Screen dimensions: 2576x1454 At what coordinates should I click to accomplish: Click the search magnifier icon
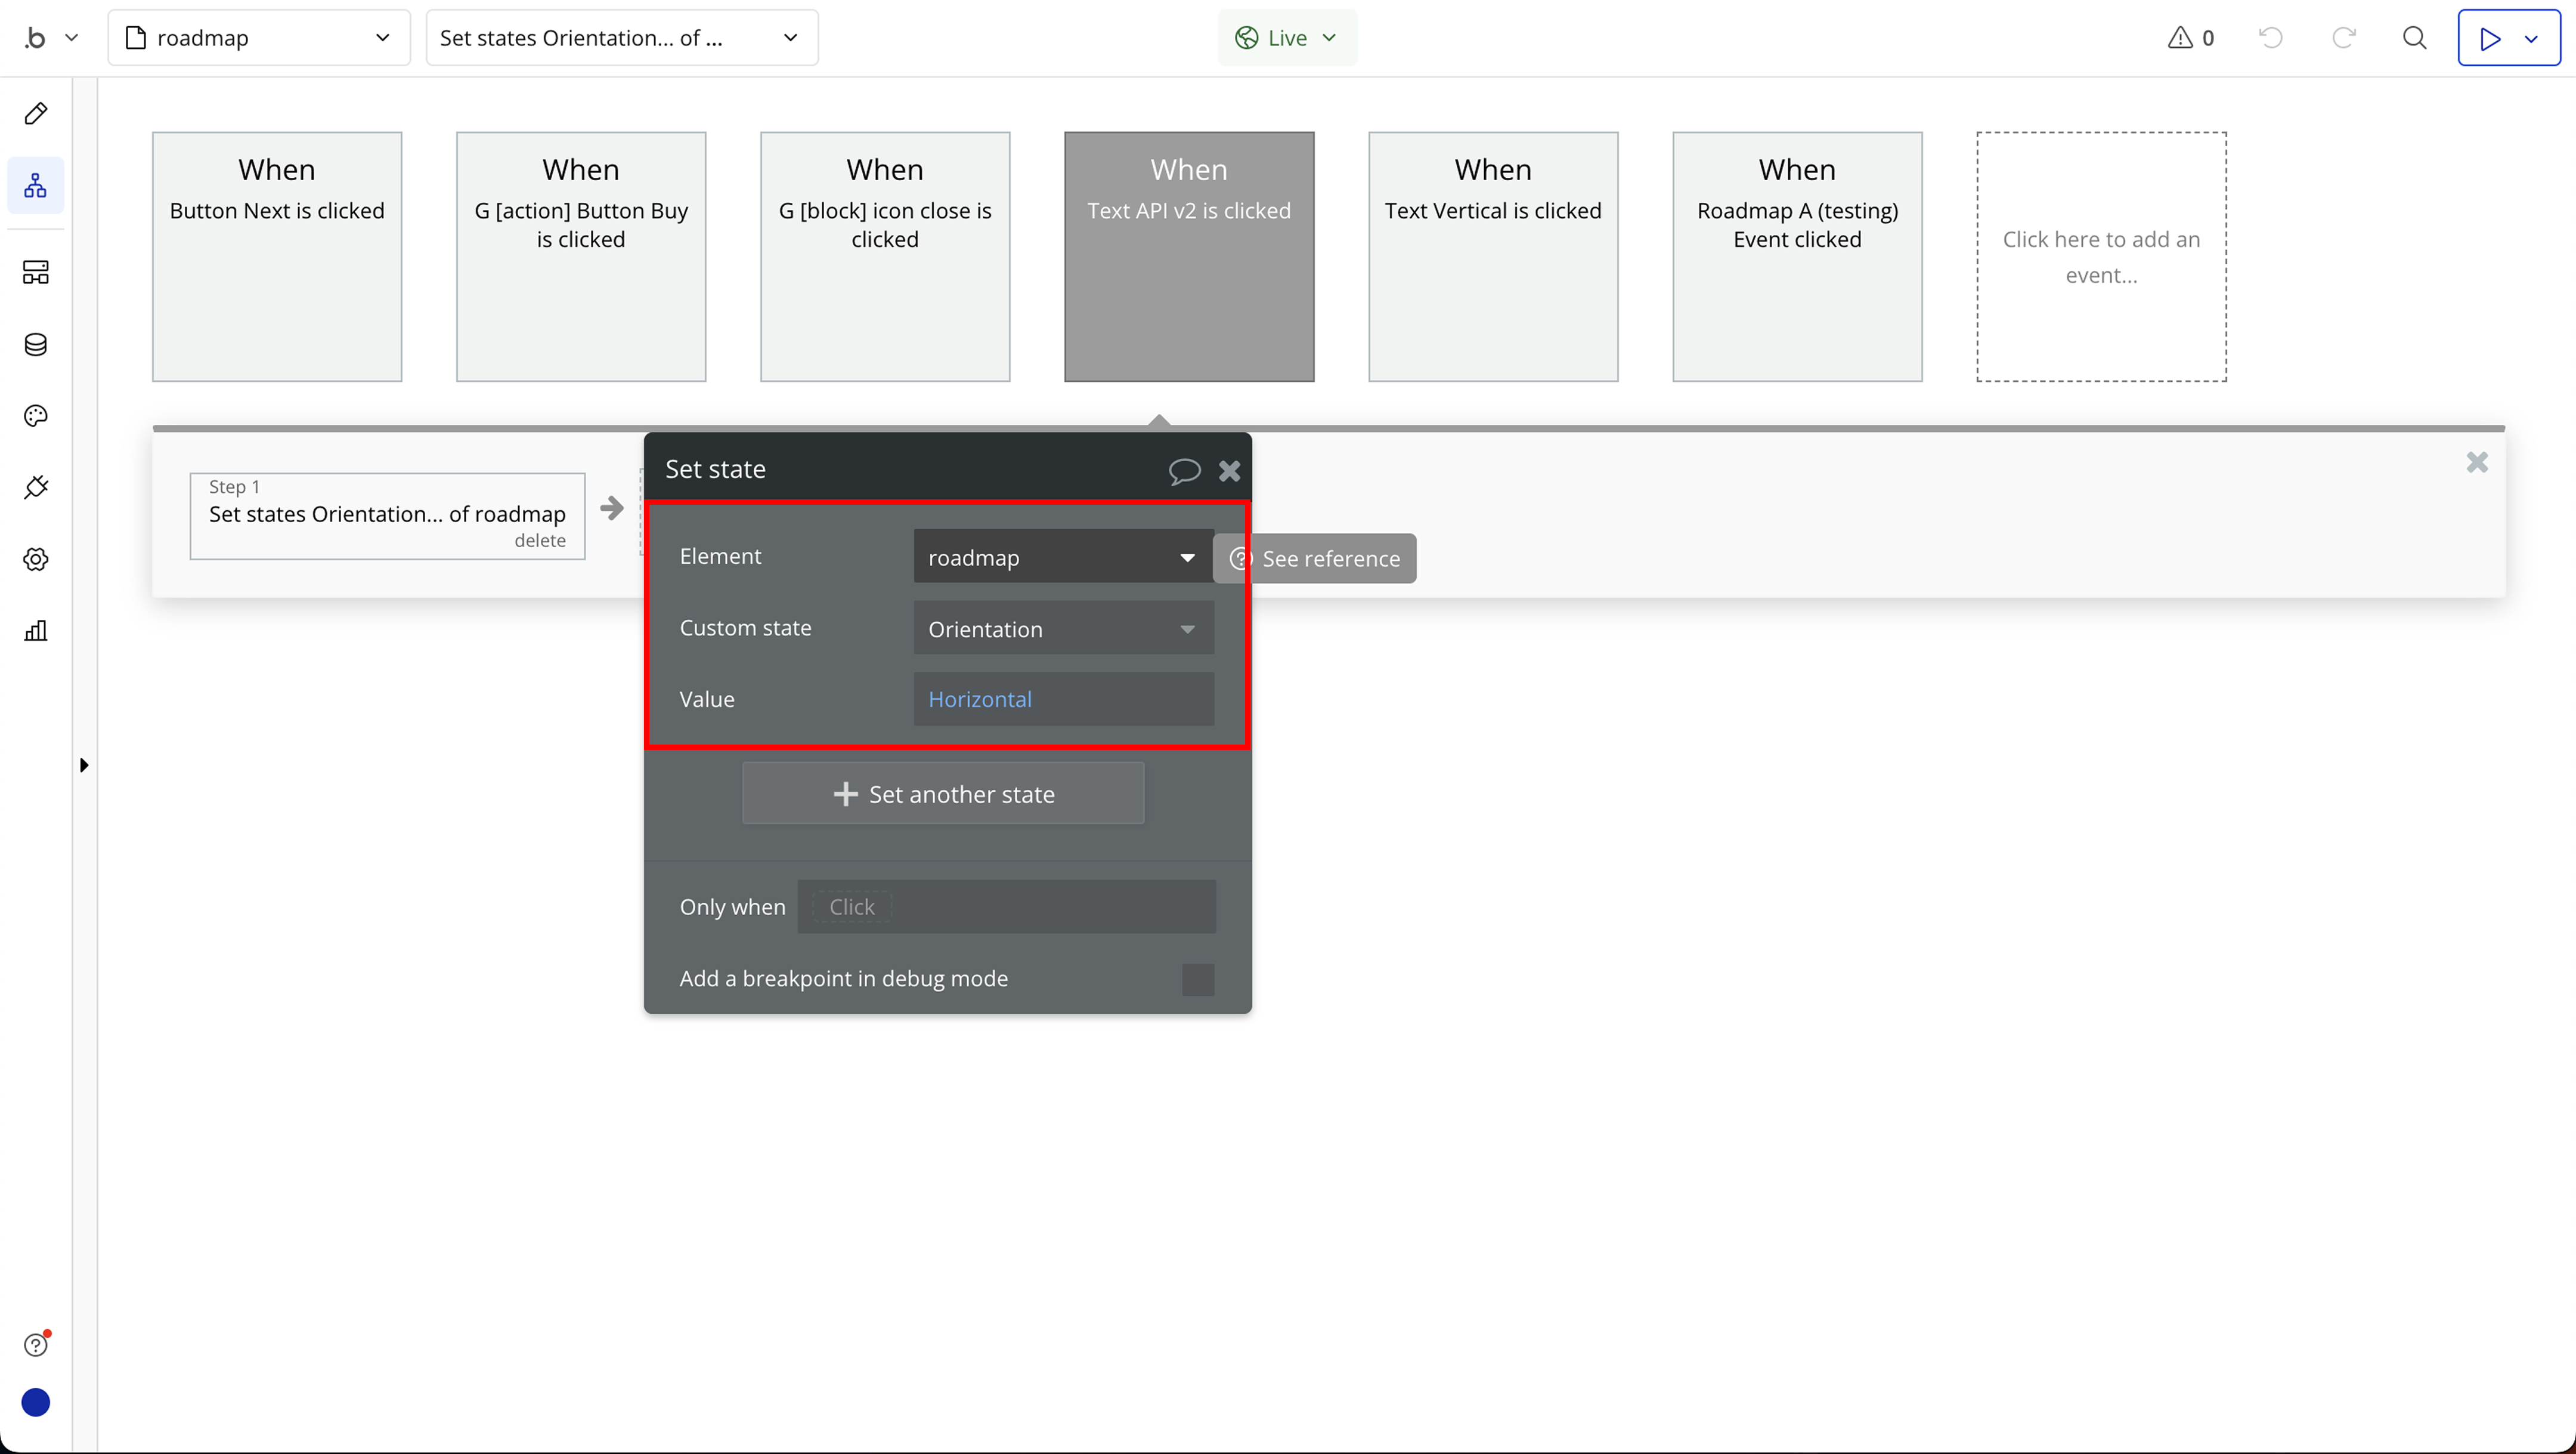tap(2414, 38)
